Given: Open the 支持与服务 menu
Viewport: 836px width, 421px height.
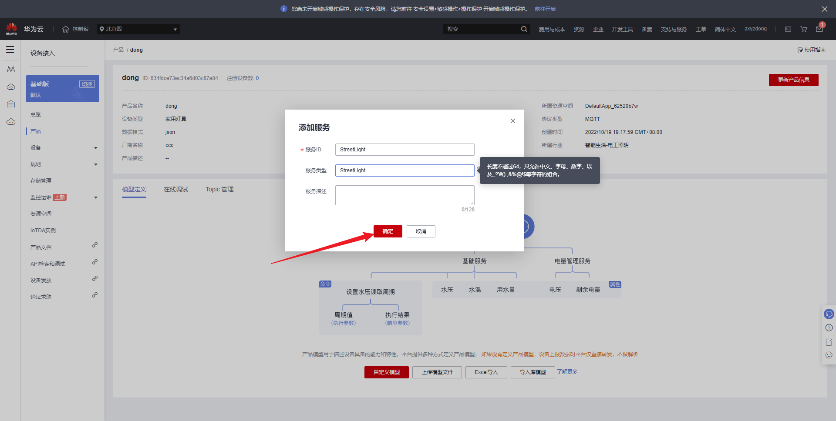Looking at the screenshot, I should pos(674,29).
